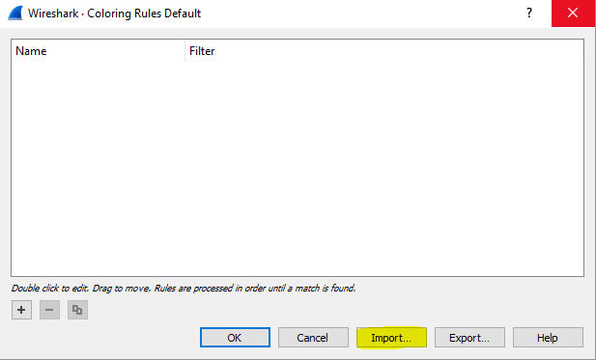Add a new coloring rule with the plus icon

(21, 310)
